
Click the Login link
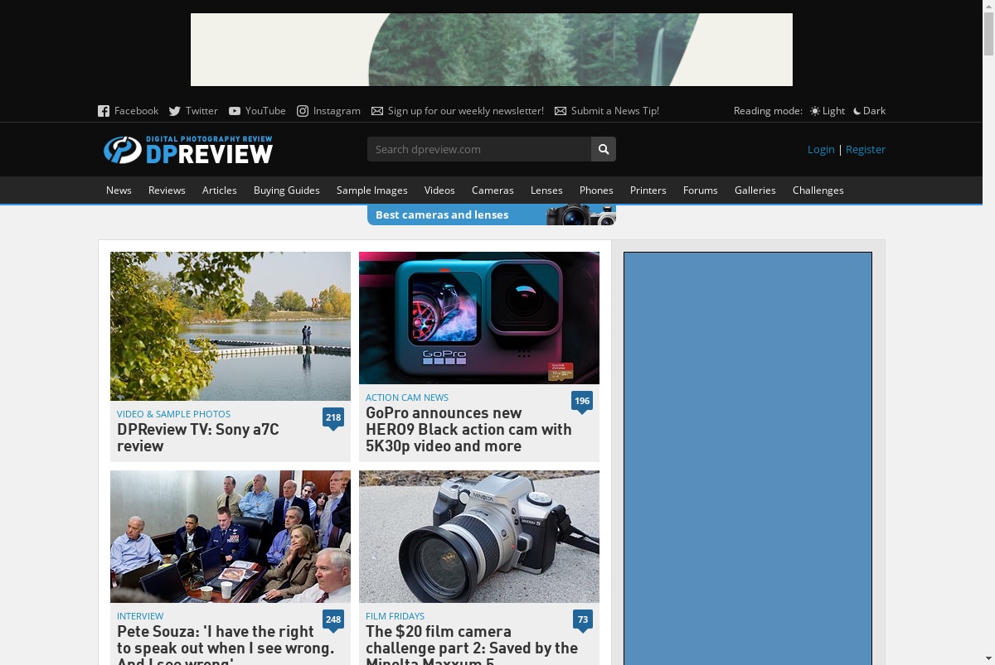[821, 150]
